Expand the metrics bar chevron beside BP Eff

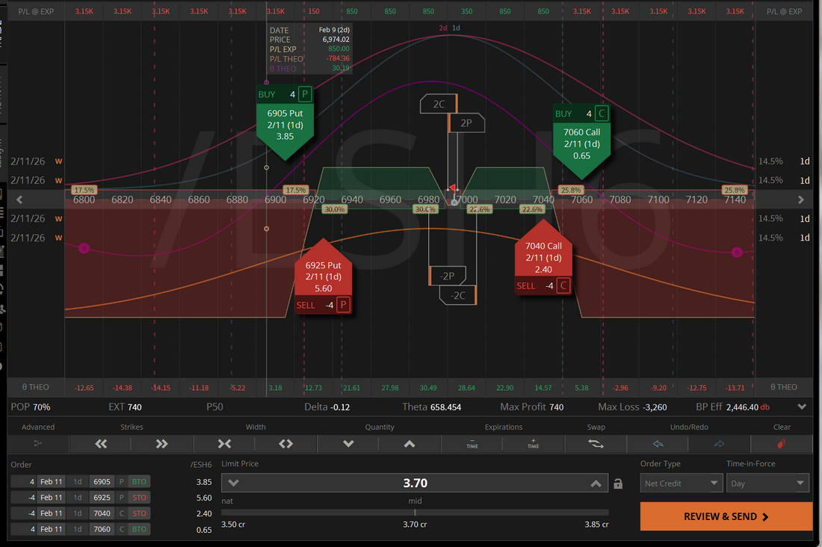point(802,407)
